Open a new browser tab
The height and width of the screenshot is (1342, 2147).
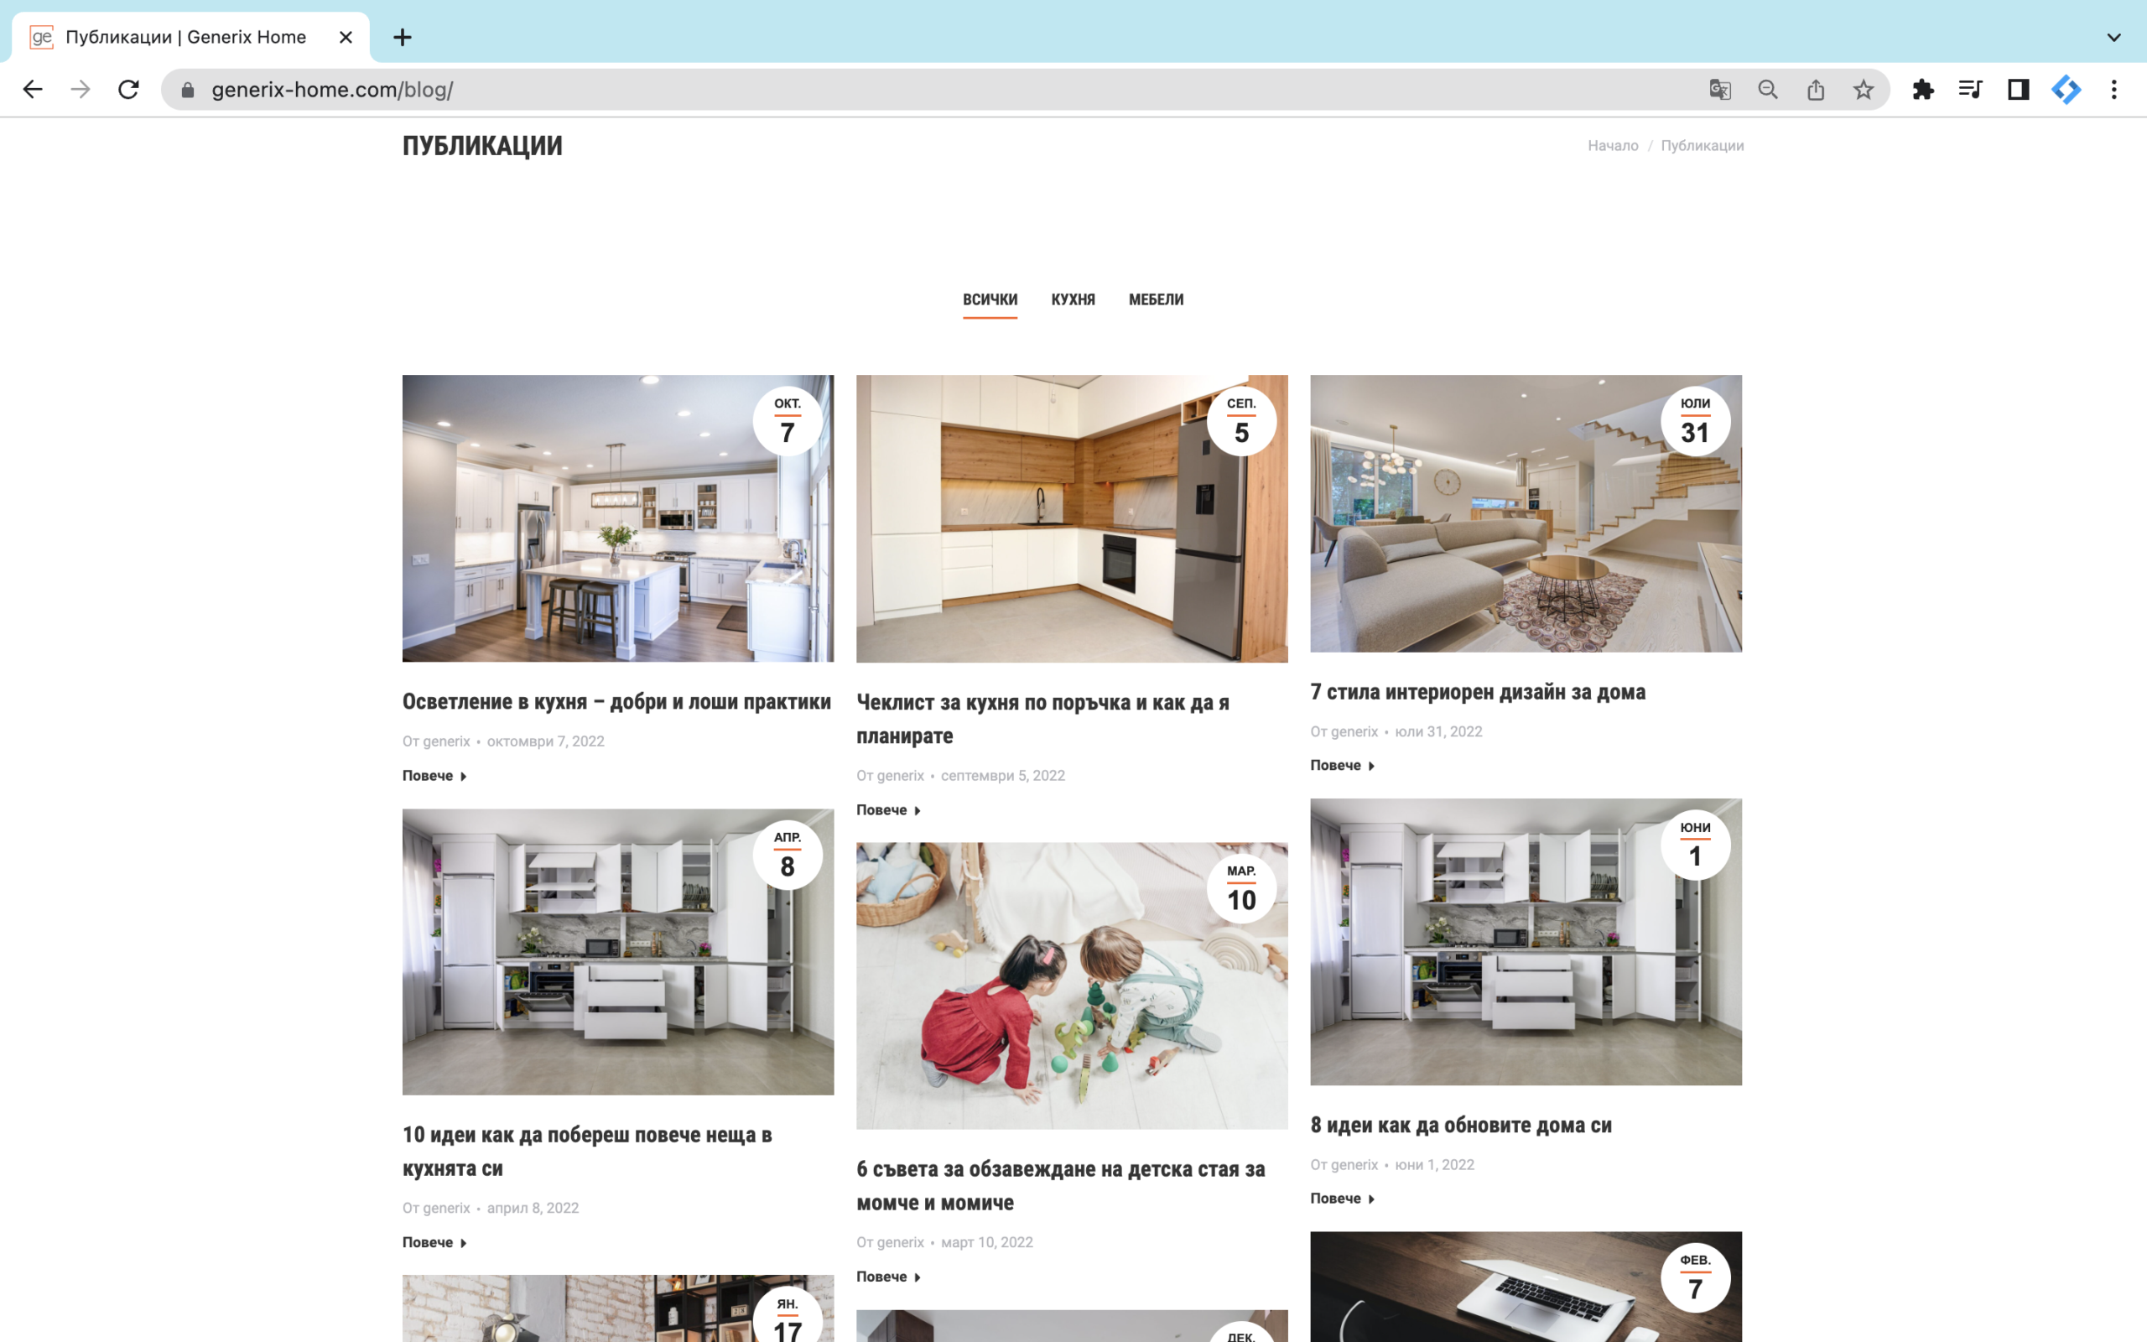pos(403,37)
